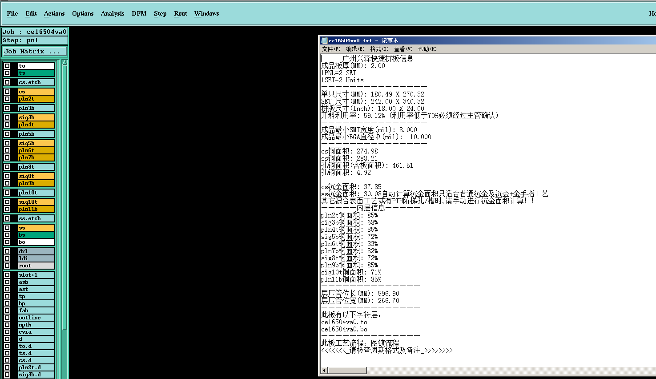Tick the pln2t layer checkbox
The width and height of the screenshot is (656, 379).
[7, 99]
